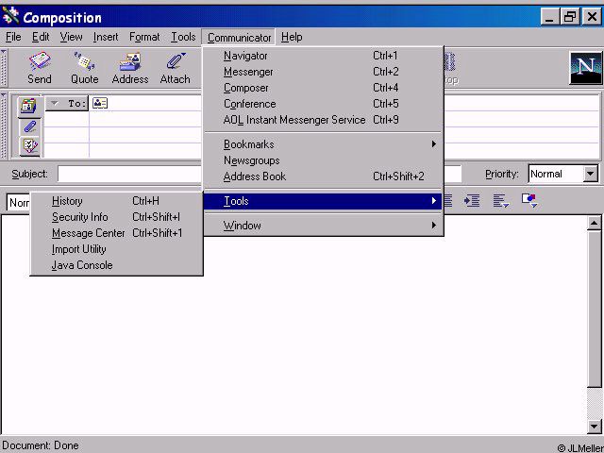Open the Insert menu
Screen dimensions: 604x453
[x=106, y=37]
